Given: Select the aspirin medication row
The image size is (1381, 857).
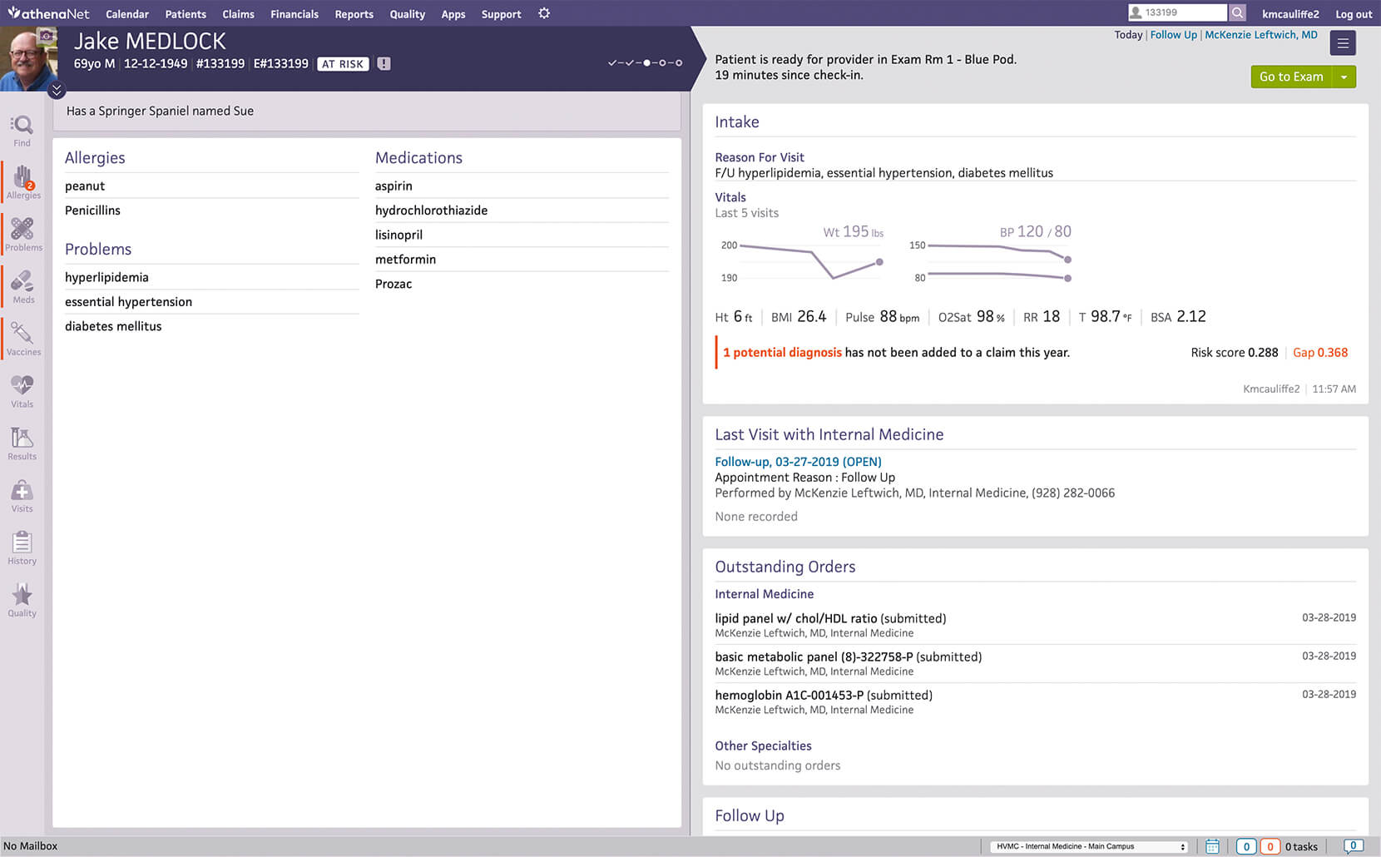Looking at the screenshot, I should point(522,186).
